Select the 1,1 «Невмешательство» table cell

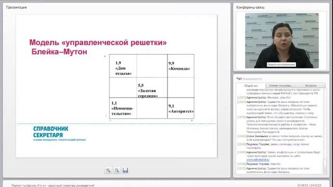pos(123,108)
